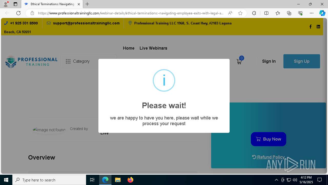Reload the page with refresh icon
The image size is (328, 185).
pos(18,13)
